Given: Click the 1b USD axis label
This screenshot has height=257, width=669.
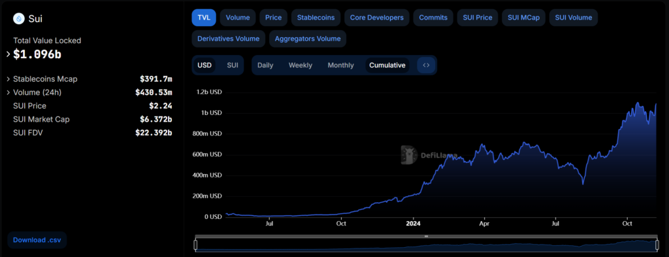Looking at the screenshot, I should pyautogui.click(x=211, y=112).
